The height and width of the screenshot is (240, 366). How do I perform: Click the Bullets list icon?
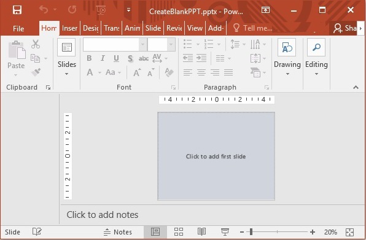coord(188,44)
